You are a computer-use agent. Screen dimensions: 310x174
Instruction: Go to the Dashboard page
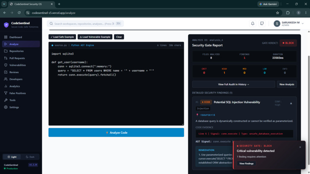click(x=21, y=37)
